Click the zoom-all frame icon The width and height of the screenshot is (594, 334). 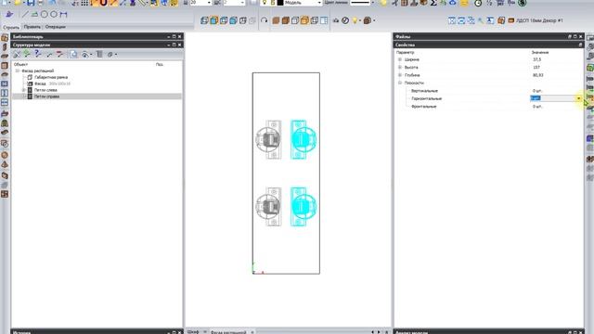(x=452, y=20)
